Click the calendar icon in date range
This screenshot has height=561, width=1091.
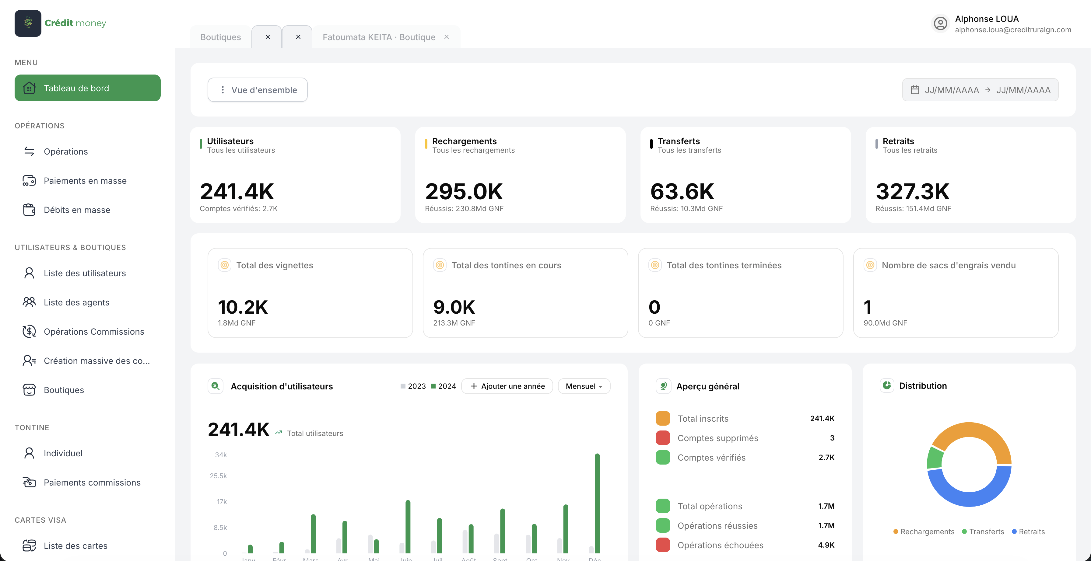tap(915, 90)
